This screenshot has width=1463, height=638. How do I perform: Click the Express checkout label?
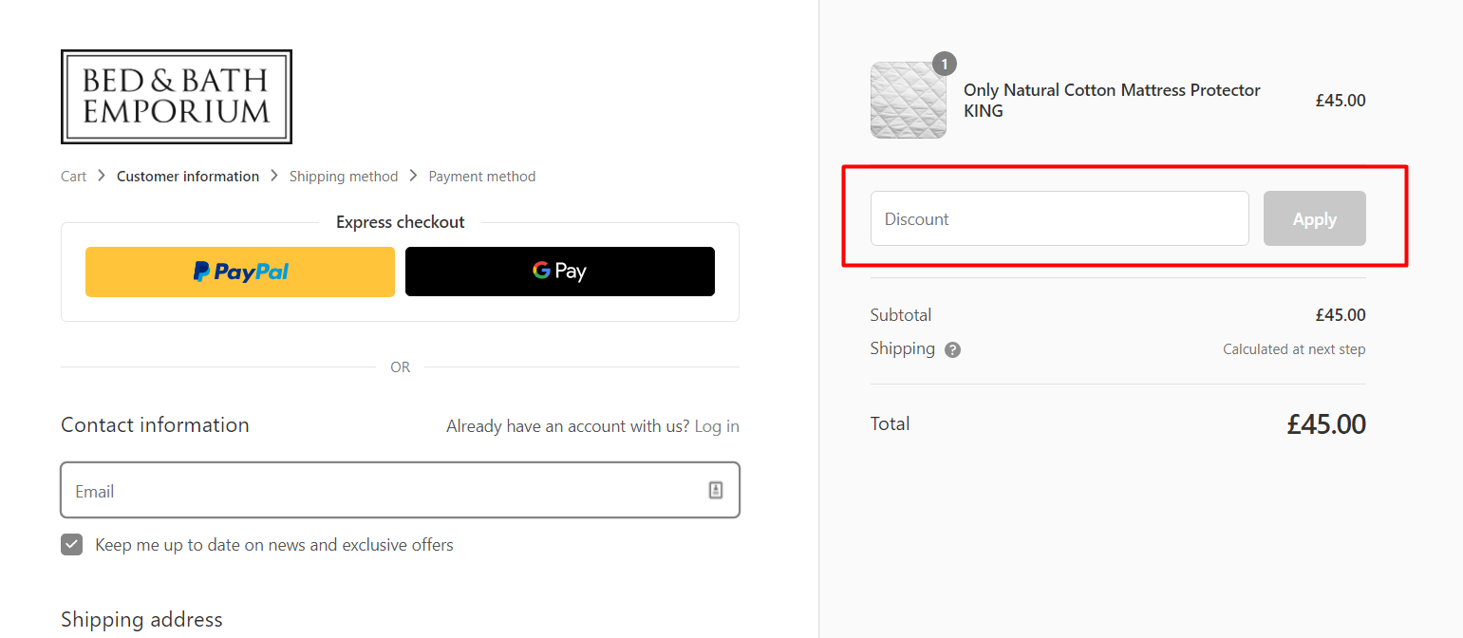[x=401, y=222]
